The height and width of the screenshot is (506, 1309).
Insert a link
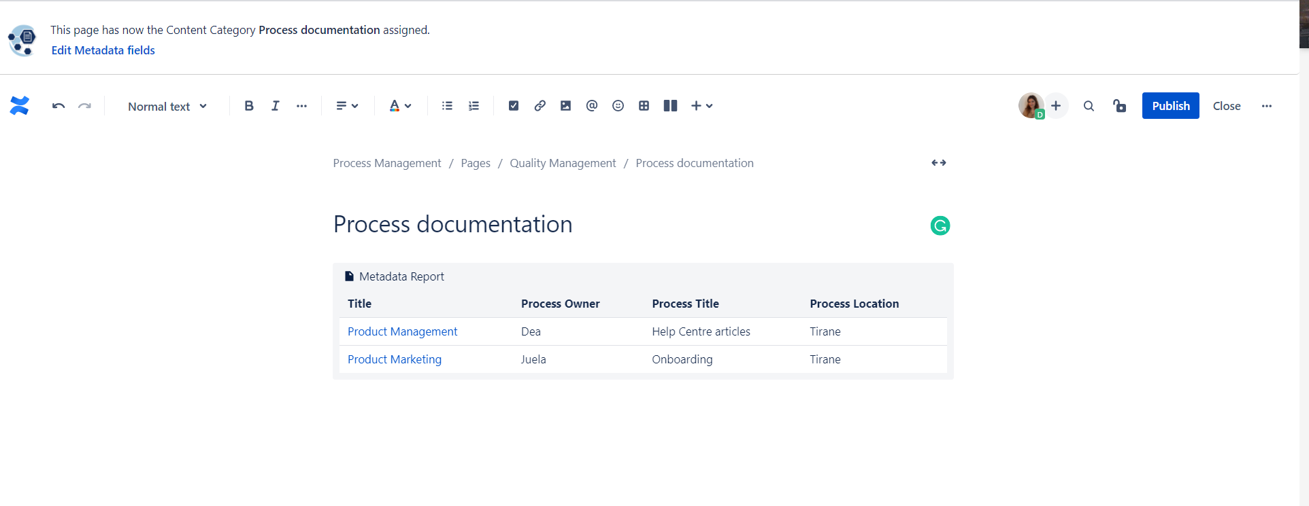(x=540, y=106)
